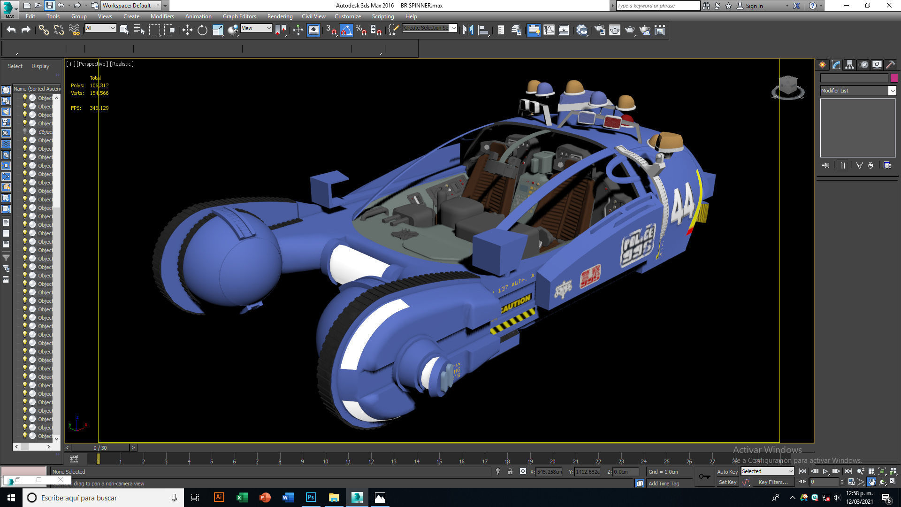This screenshot has height=507, width=901.
Task: Open the Quick Access Toolbar customize arrow
Action: [x=165, y=6]
